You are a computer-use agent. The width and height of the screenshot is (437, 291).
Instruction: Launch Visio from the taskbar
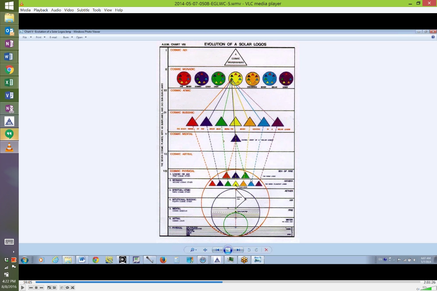pyautogui.click(x=9, y=95)
